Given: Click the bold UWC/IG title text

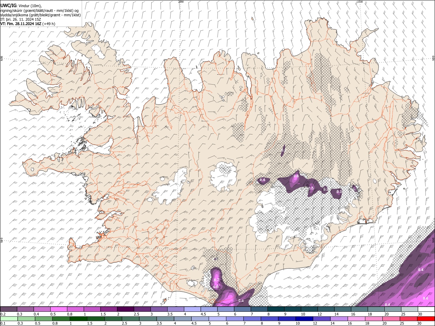Looking at the screenshot, I should (8, 6).
